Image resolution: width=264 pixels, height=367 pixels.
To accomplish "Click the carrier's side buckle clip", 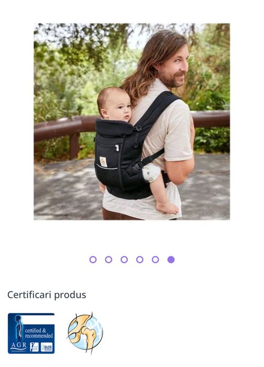I will [137, 166].
